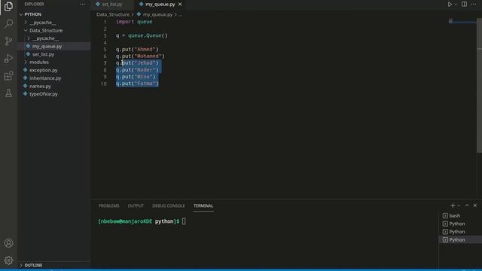Image resolution: width=482 pixels, height=271 pixels.
Task: Open the Search view icon
Action: coord(8,23)
